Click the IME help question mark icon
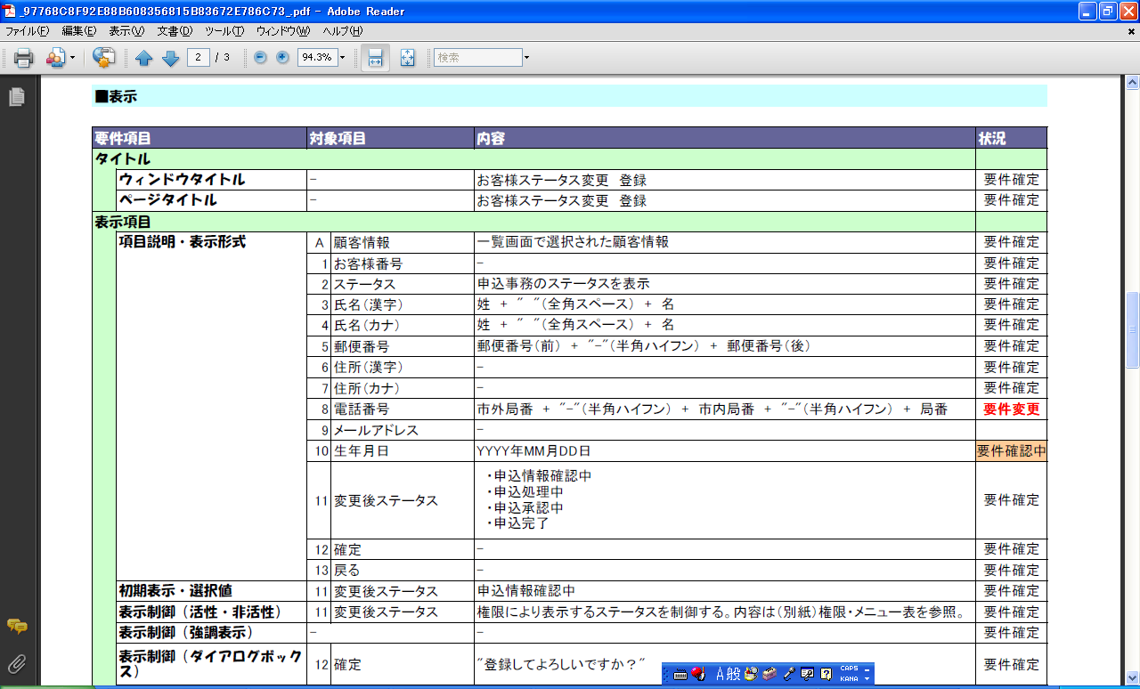The image size is (1140, 689). [x=826, y=674]
